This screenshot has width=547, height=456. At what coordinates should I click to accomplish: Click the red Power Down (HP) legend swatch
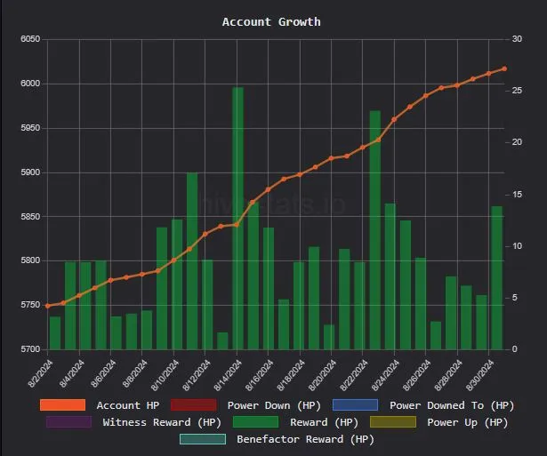194,405
